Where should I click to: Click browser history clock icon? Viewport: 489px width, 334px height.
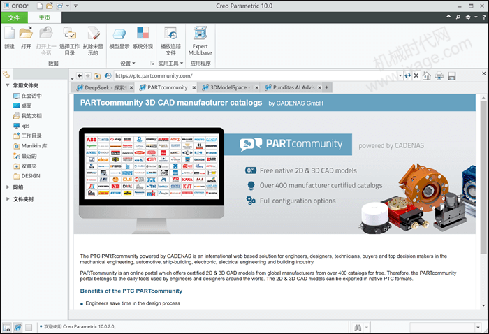108,75
